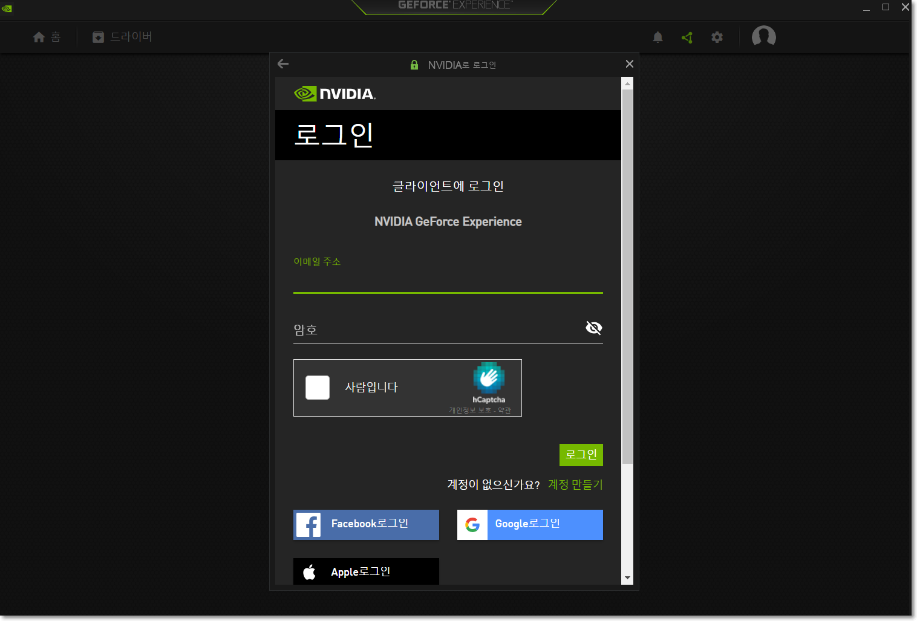Click the green lock icon in dialog title
Image resolution: width=917 pixels, height=621 pixels.
[414, 65]
